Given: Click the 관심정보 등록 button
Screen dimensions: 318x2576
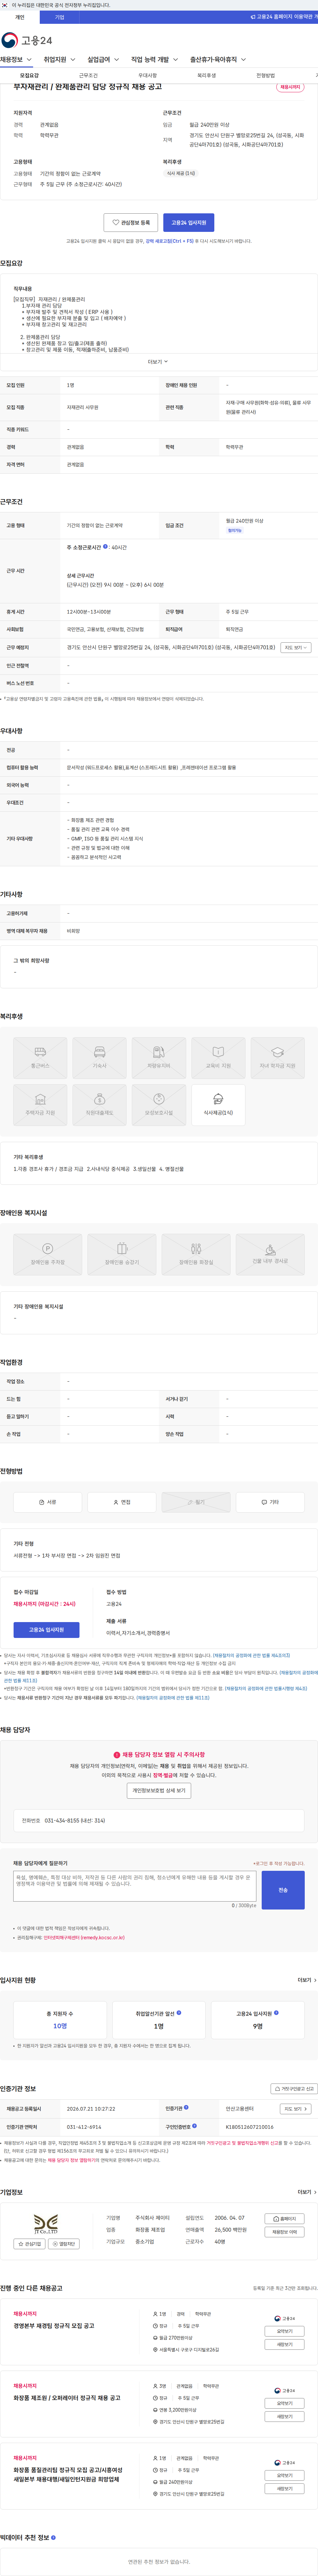Looking at the screenshot, I should click(131, 223).
